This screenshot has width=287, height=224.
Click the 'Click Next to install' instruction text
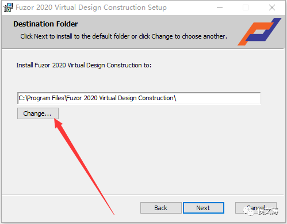click(x=124, y=36)
